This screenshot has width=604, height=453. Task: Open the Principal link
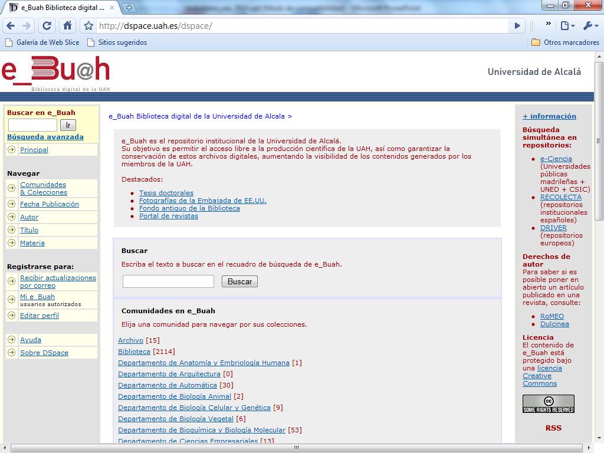[x=34, y=150]
